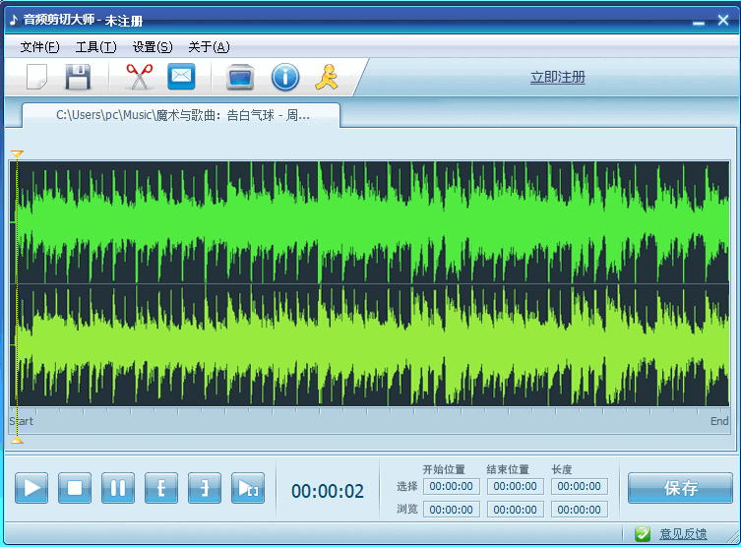Click the floppy disk save icon

click(x=78, y=77)
